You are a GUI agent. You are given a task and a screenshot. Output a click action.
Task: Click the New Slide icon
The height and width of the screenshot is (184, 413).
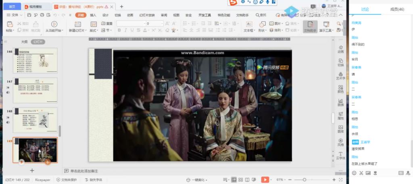click(x=78, y=24)
